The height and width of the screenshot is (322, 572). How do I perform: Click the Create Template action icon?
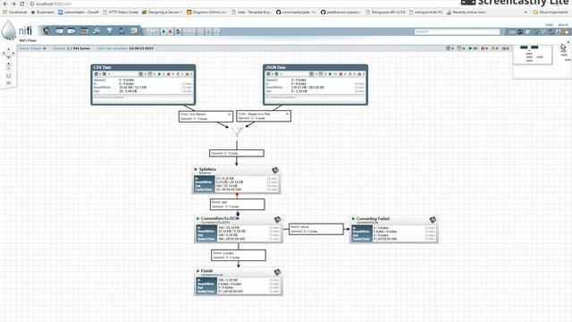click(178, 32)
